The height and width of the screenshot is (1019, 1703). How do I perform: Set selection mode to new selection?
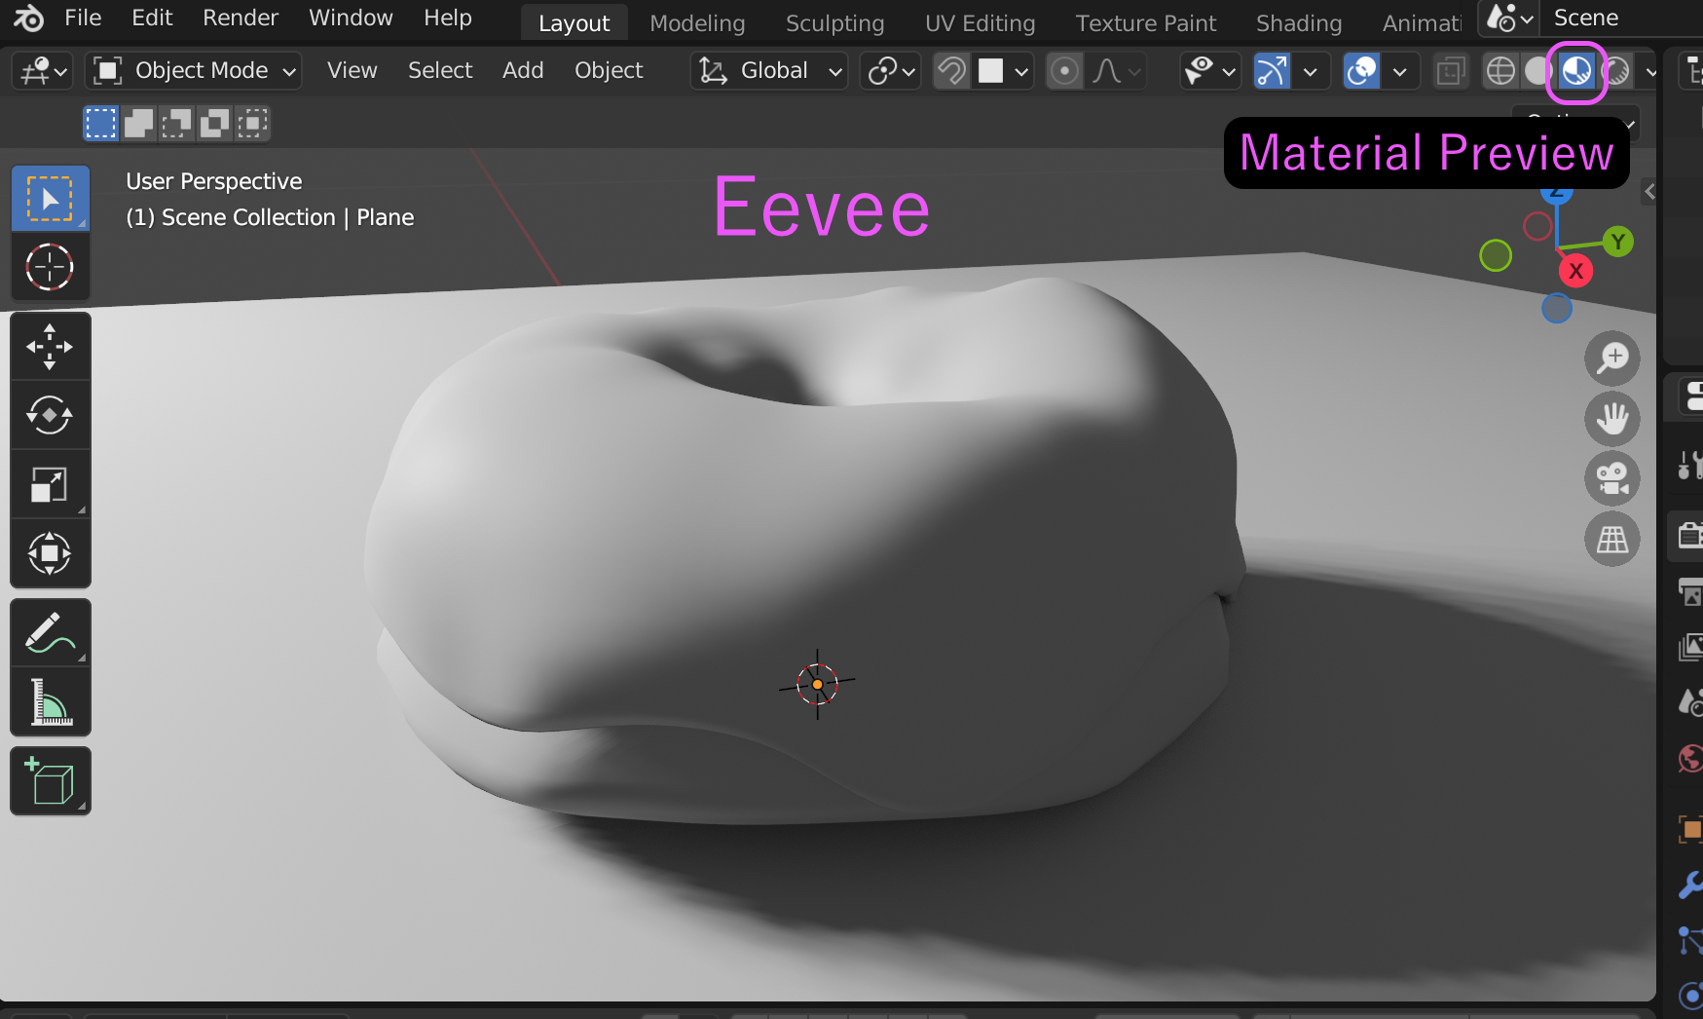pos(100,124)
